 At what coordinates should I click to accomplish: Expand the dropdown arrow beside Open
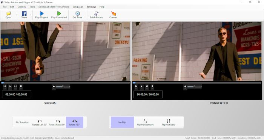16,15
